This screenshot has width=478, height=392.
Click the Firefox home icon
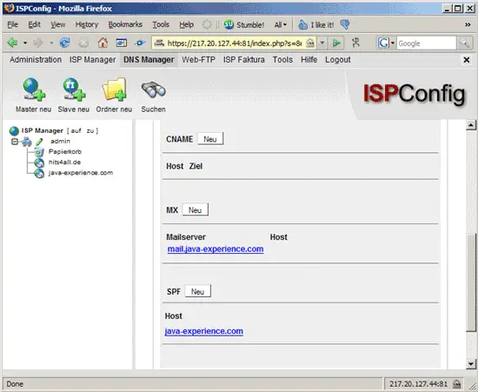pos(103,43)
